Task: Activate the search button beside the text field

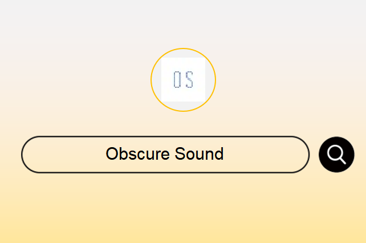Action: (x=336, y=155)
